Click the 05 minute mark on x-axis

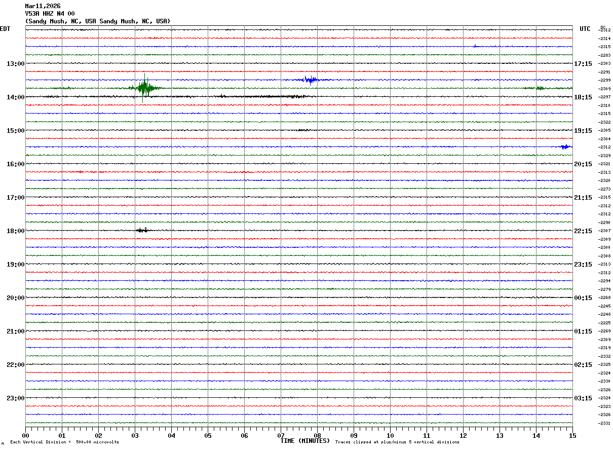[208, 435]
